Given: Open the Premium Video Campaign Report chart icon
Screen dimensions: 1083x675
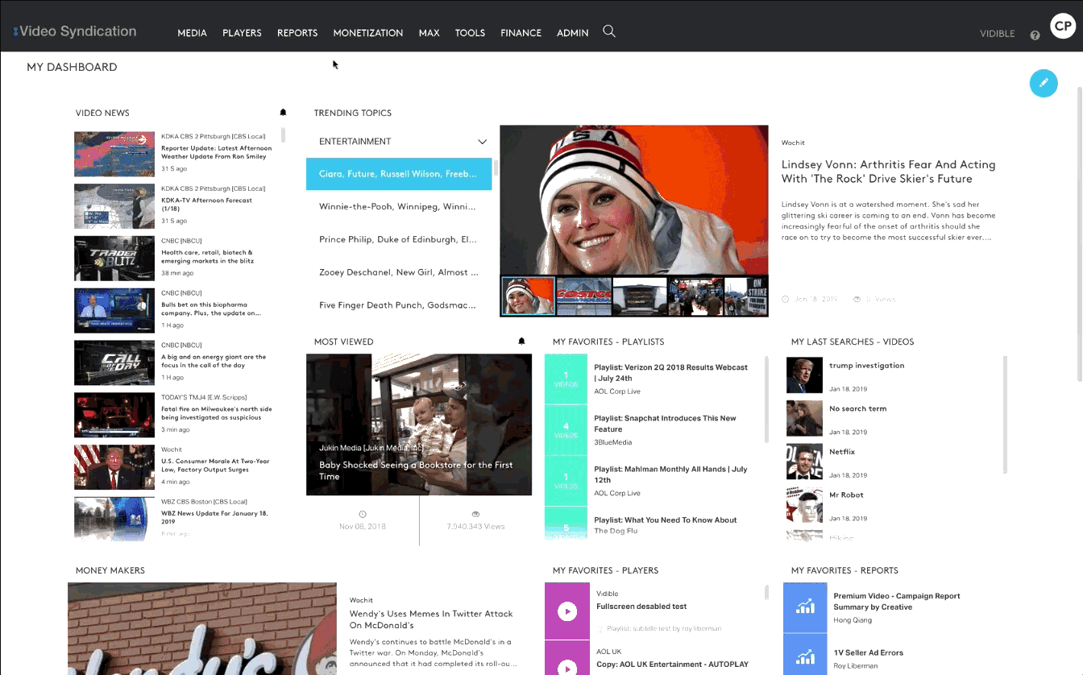Looking at the screenshot, I should pyautogui.click(x=805, y=607).
